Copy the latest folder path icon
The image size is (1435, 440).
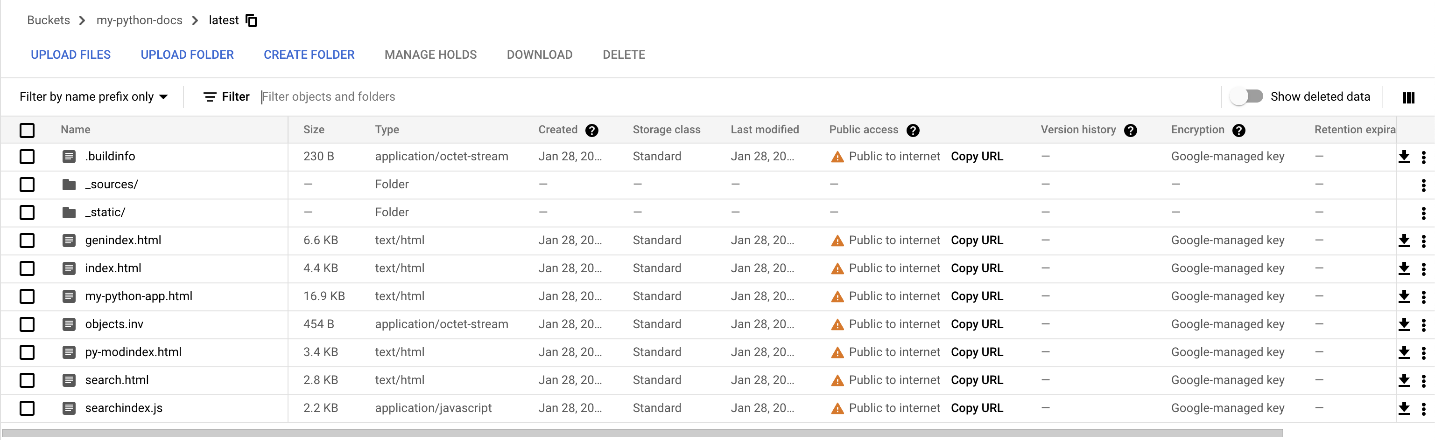pyautogui.click(x=251, y=21)
